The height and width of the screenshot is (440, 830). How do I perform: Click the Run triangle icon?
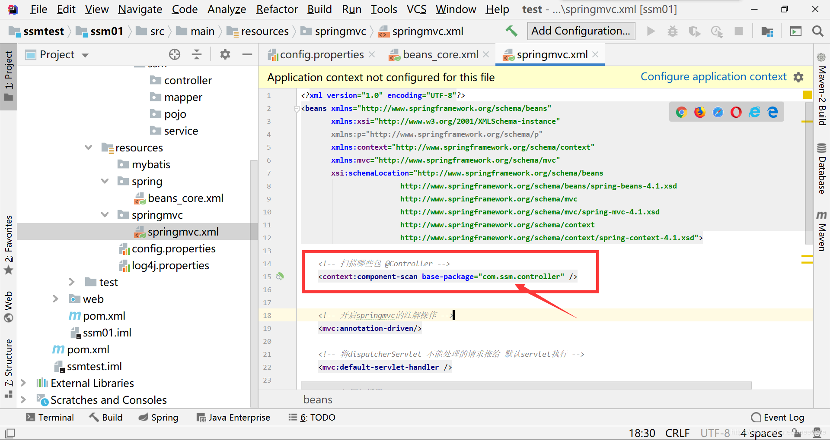651,31
